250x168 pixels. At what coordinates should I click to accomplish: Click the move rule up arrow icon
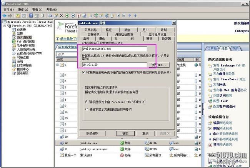pos(135,15)
